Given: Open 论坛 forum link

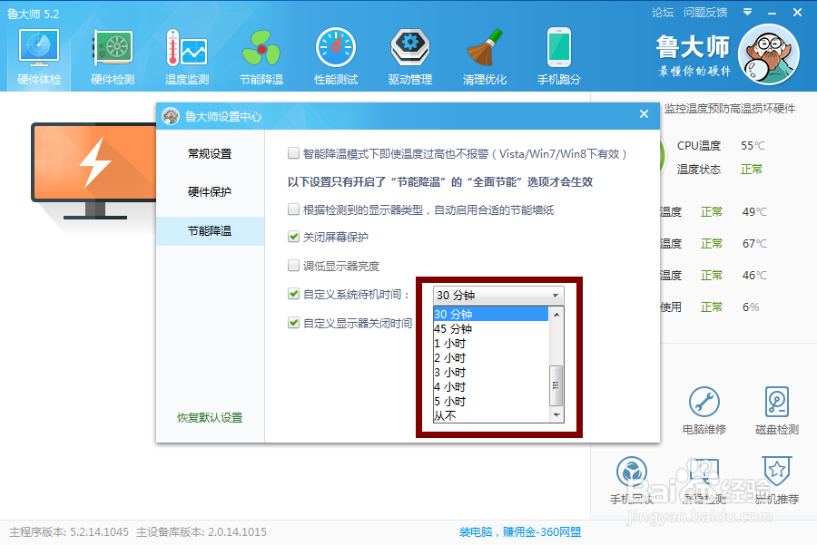Looking at the screenshot, I should 663,13.
